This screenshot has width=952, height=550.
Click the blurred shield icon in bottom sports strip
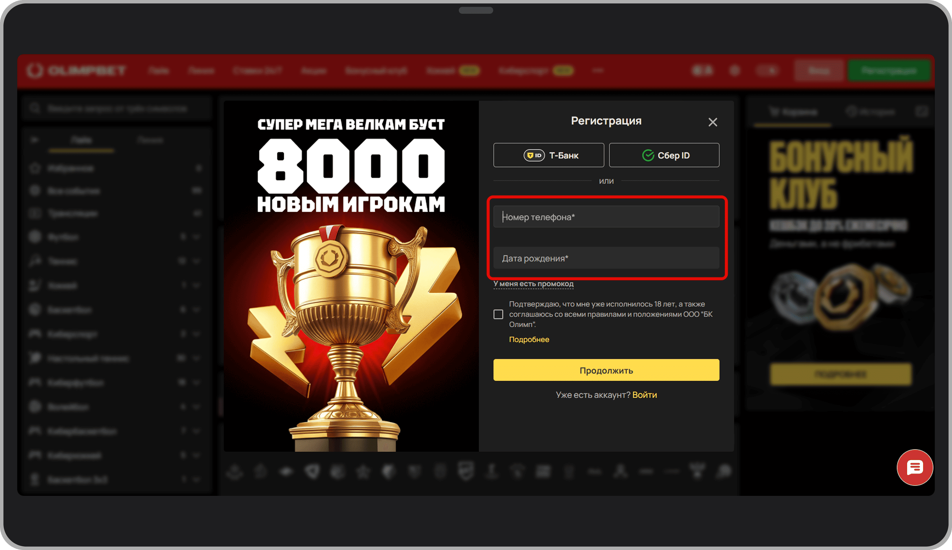[x=466, y=471]
